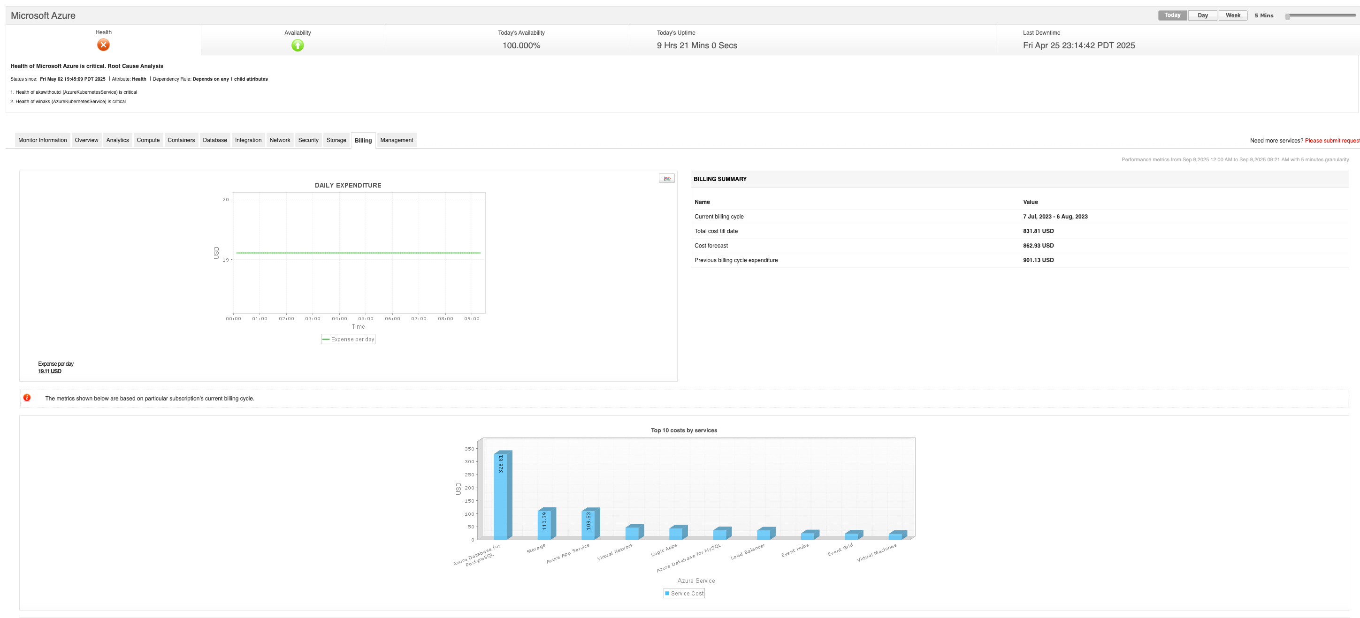Select the Database tab
Image resolution: width=1360 pixels, height=618 pixels.
click(215, 140)
